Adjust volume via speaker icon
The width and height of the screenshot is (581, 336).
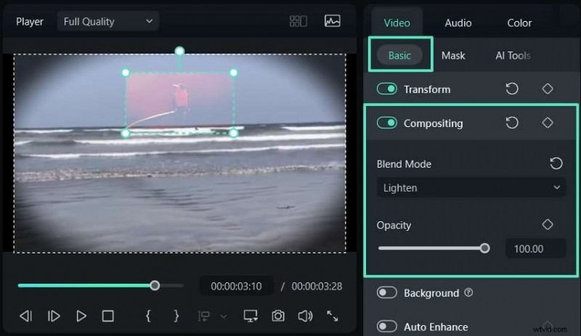tap(305, 316)
